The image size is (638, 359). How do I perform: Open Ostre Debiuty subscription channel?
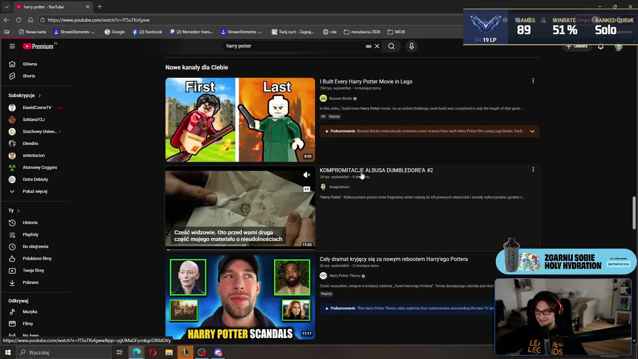tap(35, 179)
